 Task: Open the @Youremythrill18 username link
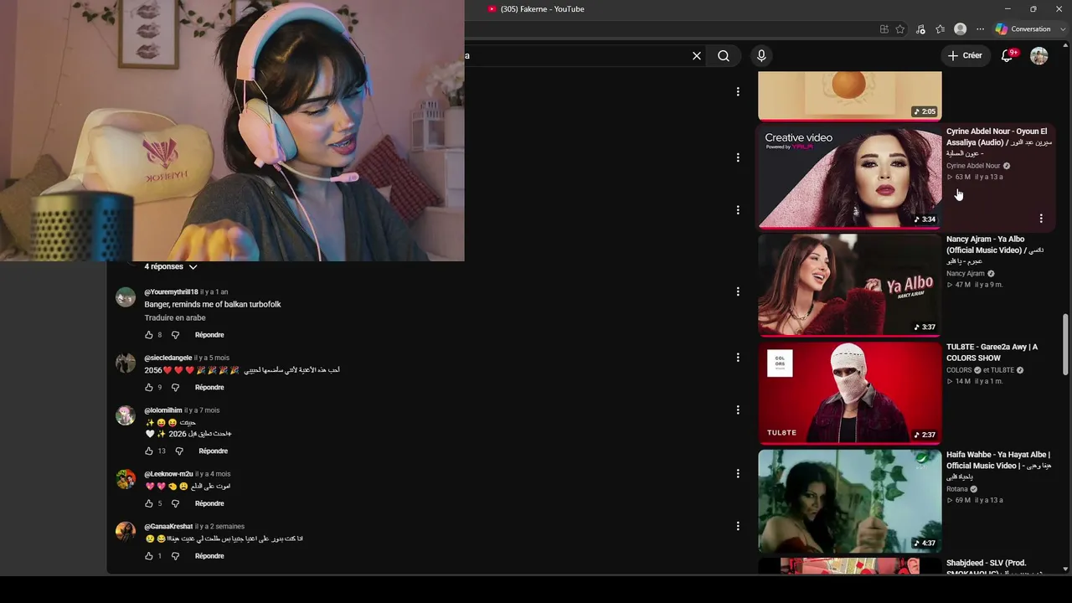(x=171, y=292)
